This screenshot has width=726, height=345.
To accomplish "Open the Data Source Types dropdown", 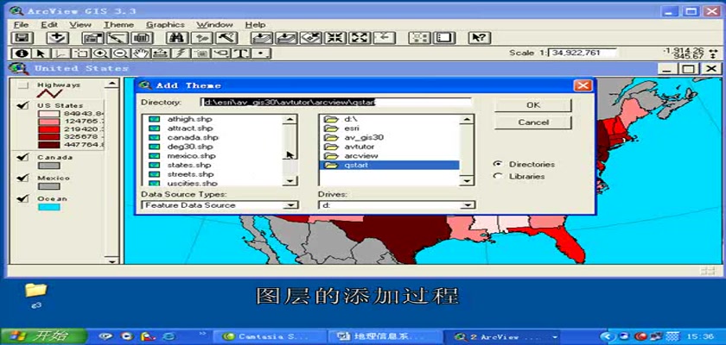I will [290, 205].
